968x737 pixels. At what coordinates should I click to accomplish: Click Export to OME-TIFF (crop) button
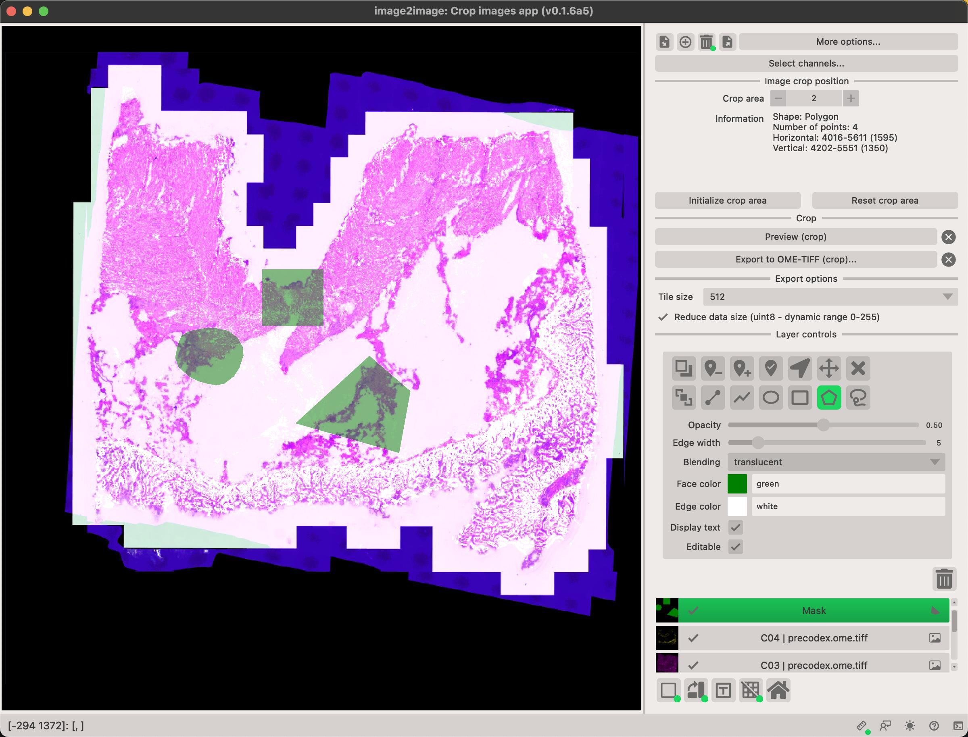click(795, 259)
